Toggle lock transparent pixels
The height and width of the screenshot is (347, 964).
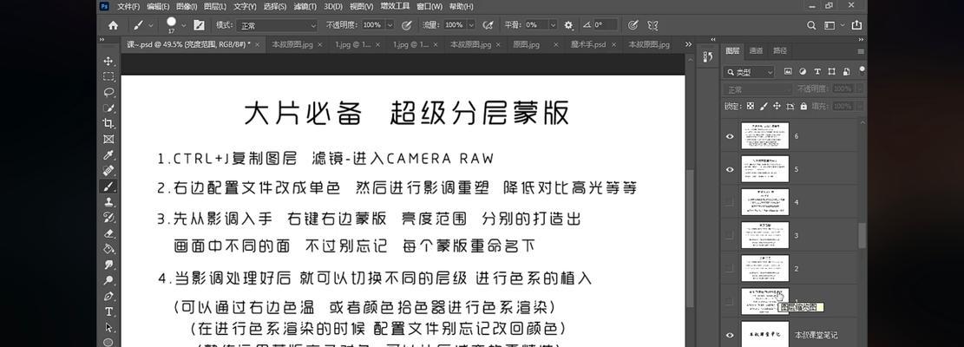point(750,106)
